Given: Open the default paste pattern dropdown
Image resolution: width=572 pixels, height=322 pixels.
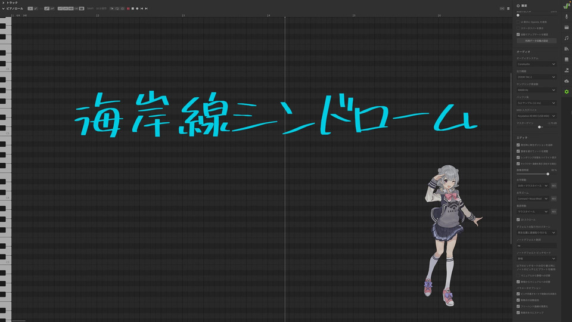Looking at the screenshot, I should 536,233.
